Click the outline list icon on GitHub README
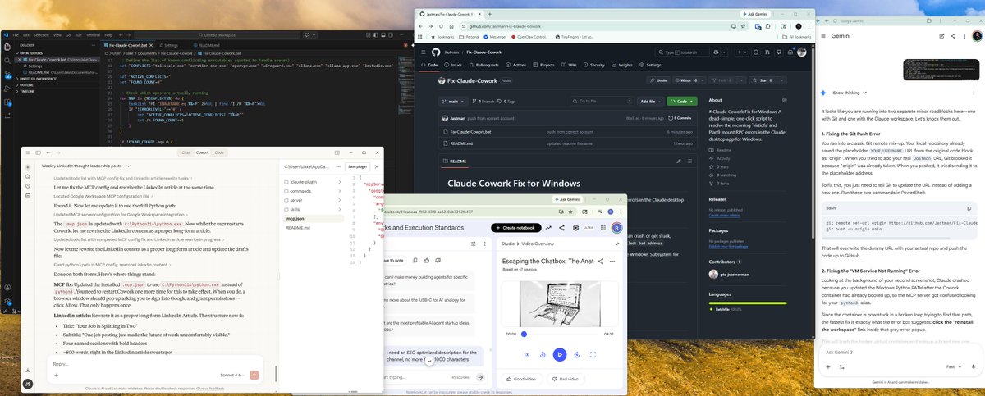The height and width of the screenshot is (396, 985). point(690,162)
